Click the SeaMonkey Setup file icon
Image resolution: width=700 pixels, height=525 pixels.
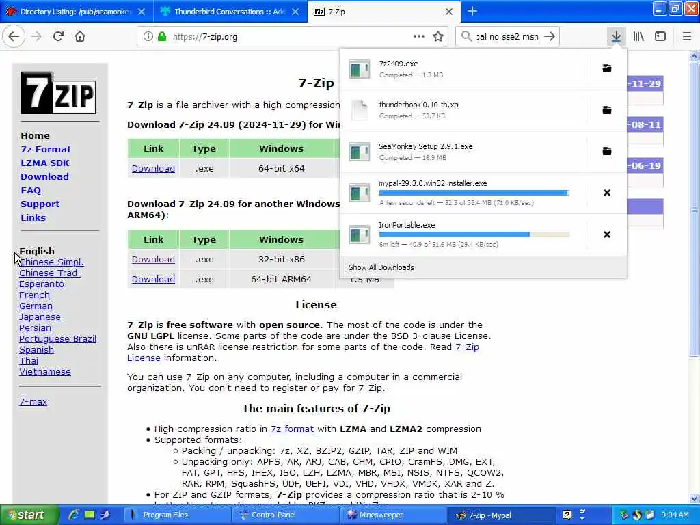360,152
